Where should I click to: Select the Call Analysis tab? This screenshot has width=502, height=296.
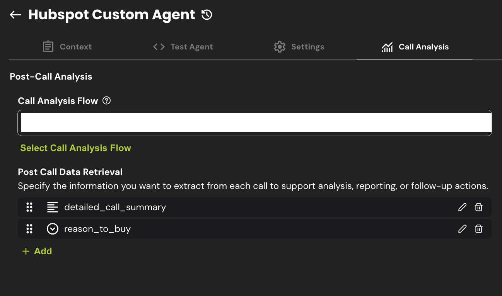click(x=415, y=47)
